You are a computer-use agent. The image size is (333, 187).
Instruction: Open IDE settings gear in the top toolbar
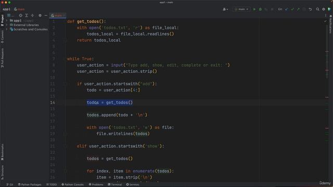click(324, 9)
